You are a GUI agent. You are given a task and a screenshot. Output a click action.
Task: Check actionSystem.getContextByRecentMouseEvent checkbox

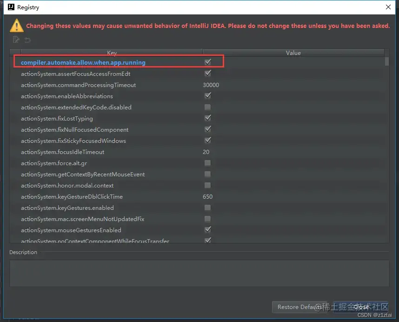tap(207, 174)
